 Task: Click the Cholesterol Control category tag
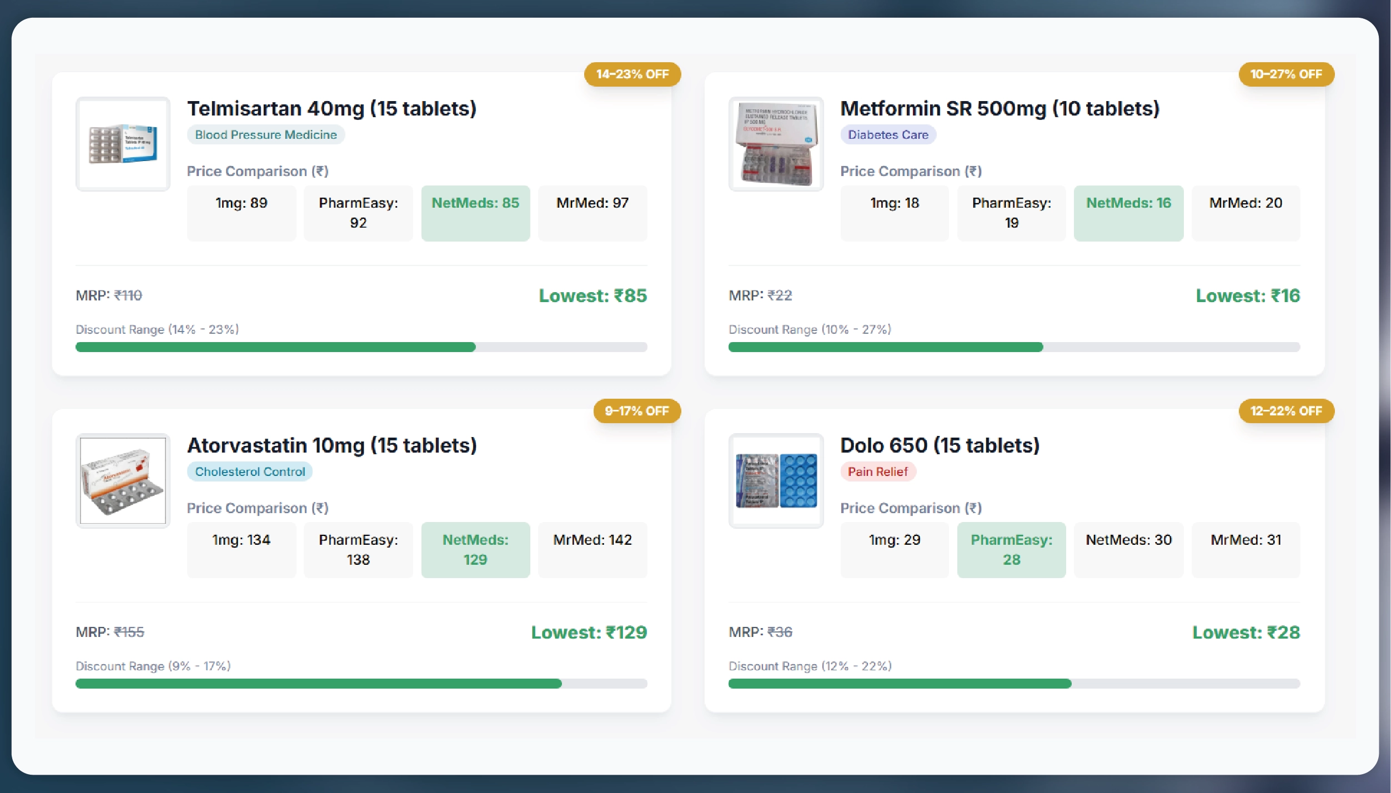point(249,471)
